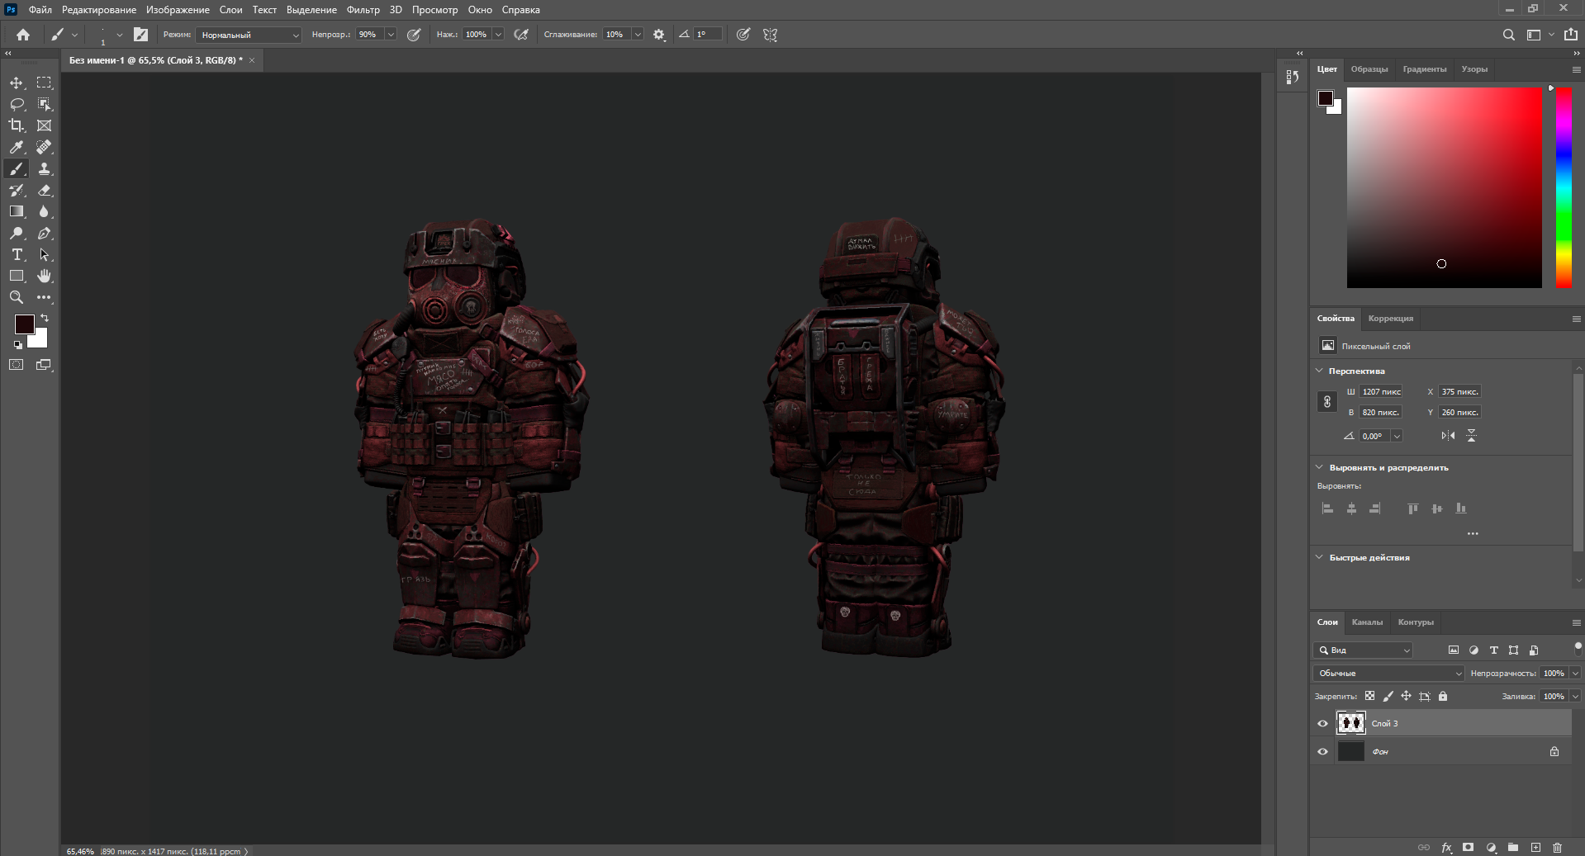
Task: Toggle lock all for layer
Action: [x=1443, y=696]
